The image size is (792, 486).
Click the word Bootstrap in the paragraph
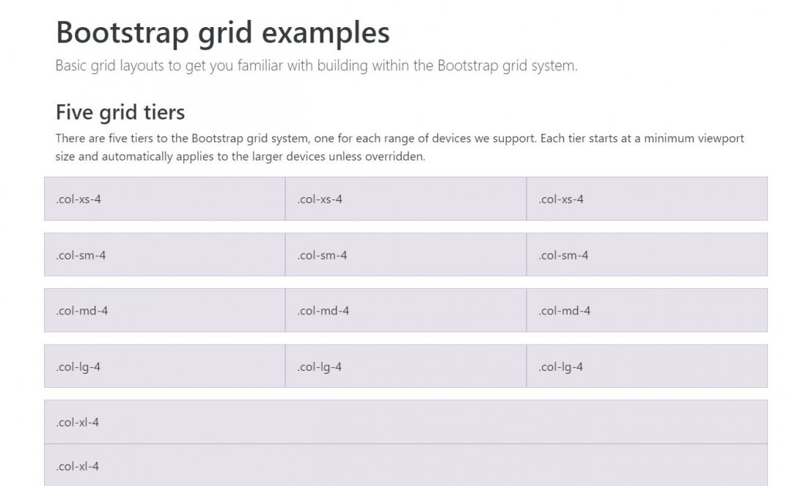217,139
